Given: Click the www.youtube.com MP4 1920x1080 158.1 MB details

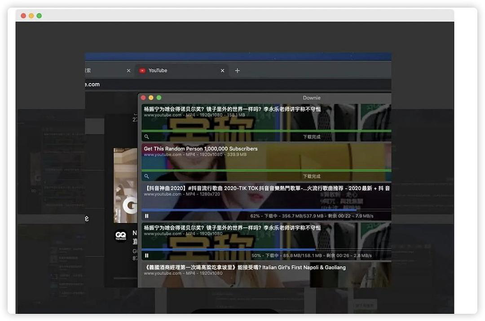Looking at the screenshot, I should pyautogui.click(x=194, y=115).
